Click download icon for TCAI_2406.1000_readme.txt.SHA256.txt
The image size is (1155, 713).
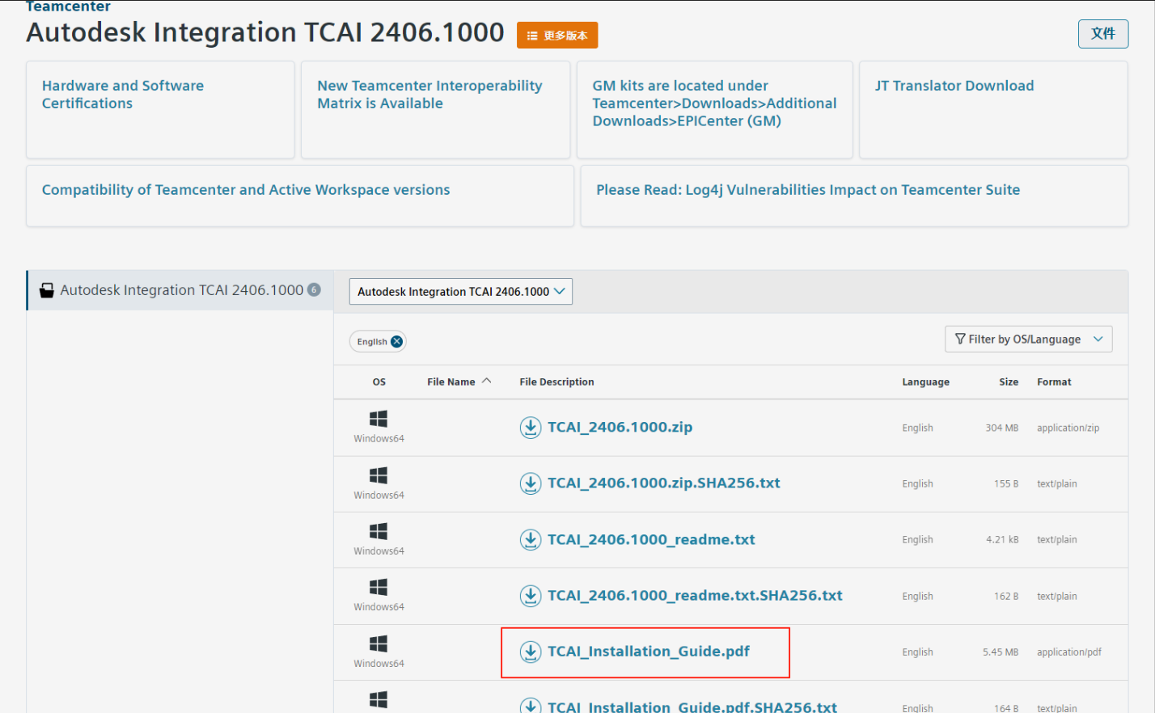pyautogui.click(x=530, y=596)
